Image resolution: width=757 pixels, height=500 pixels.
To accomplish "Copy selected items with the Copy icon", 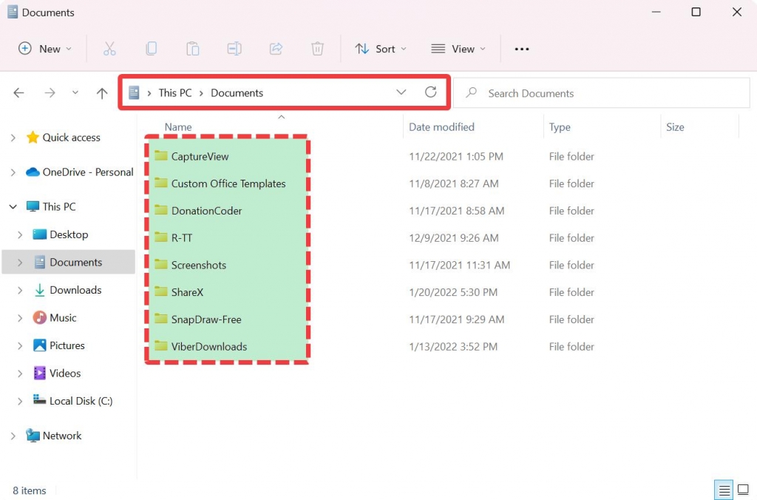I will tap(152, 49).
